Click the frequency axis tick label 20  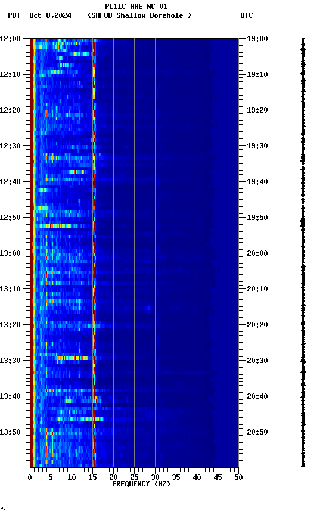(x=113, y=477)
